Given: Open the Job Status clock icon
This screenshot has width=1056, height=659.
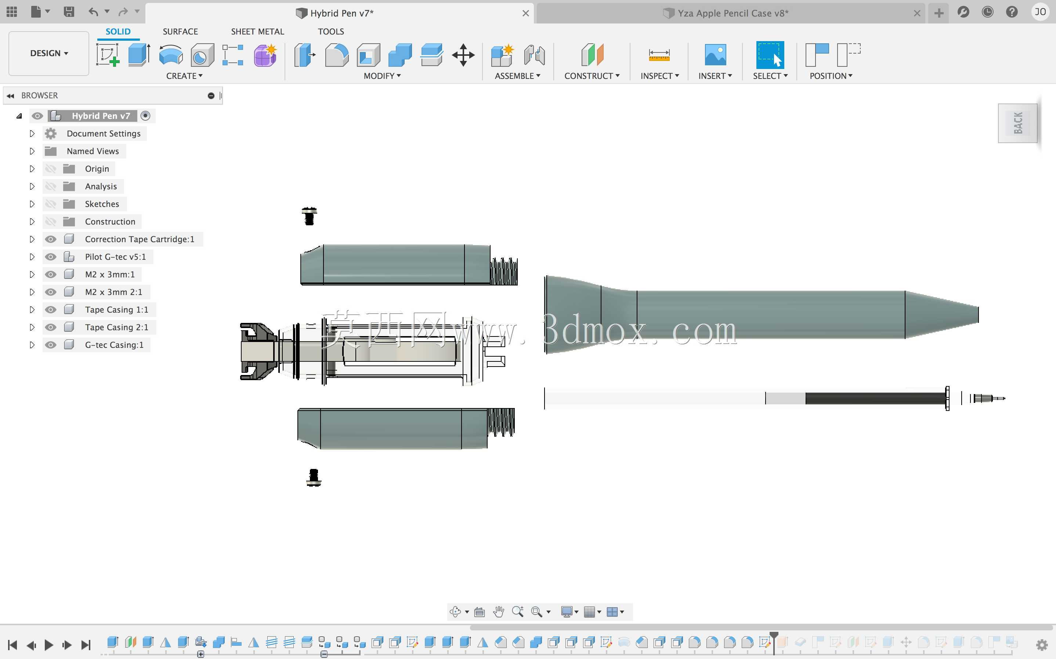Looking at the screenshot, I should [x=987, y=12].
